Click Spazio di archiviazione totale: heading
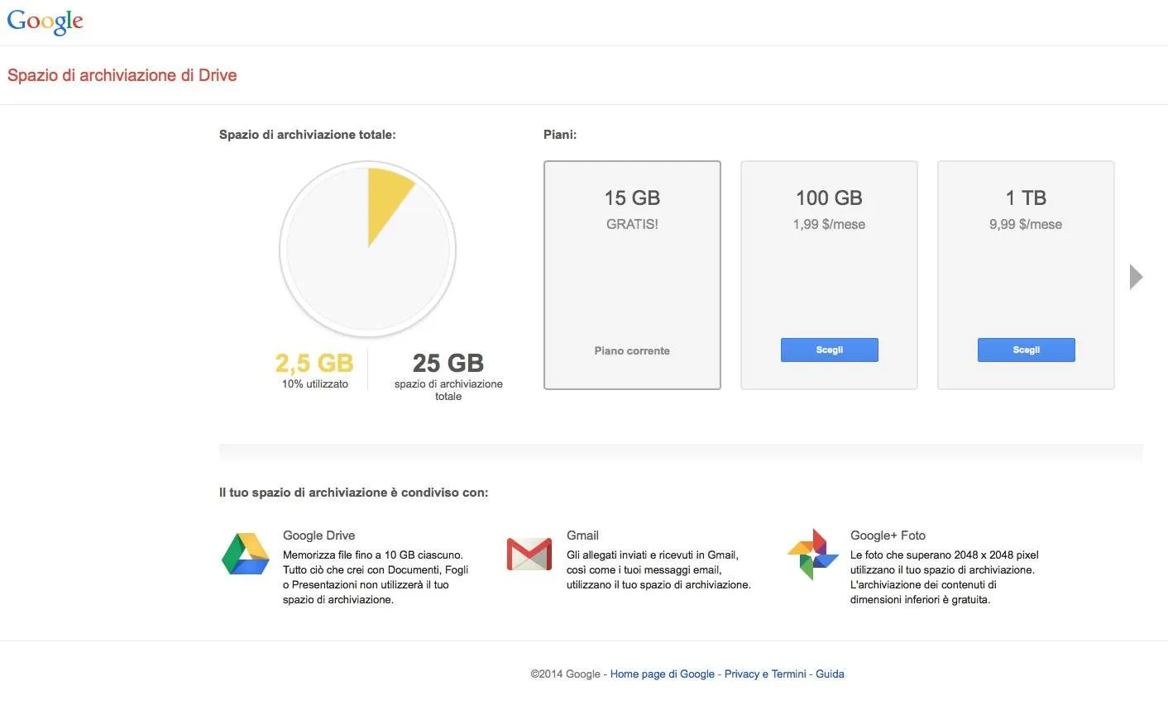The width and height of the screenshot is (1168, 719). coord(308,135)
